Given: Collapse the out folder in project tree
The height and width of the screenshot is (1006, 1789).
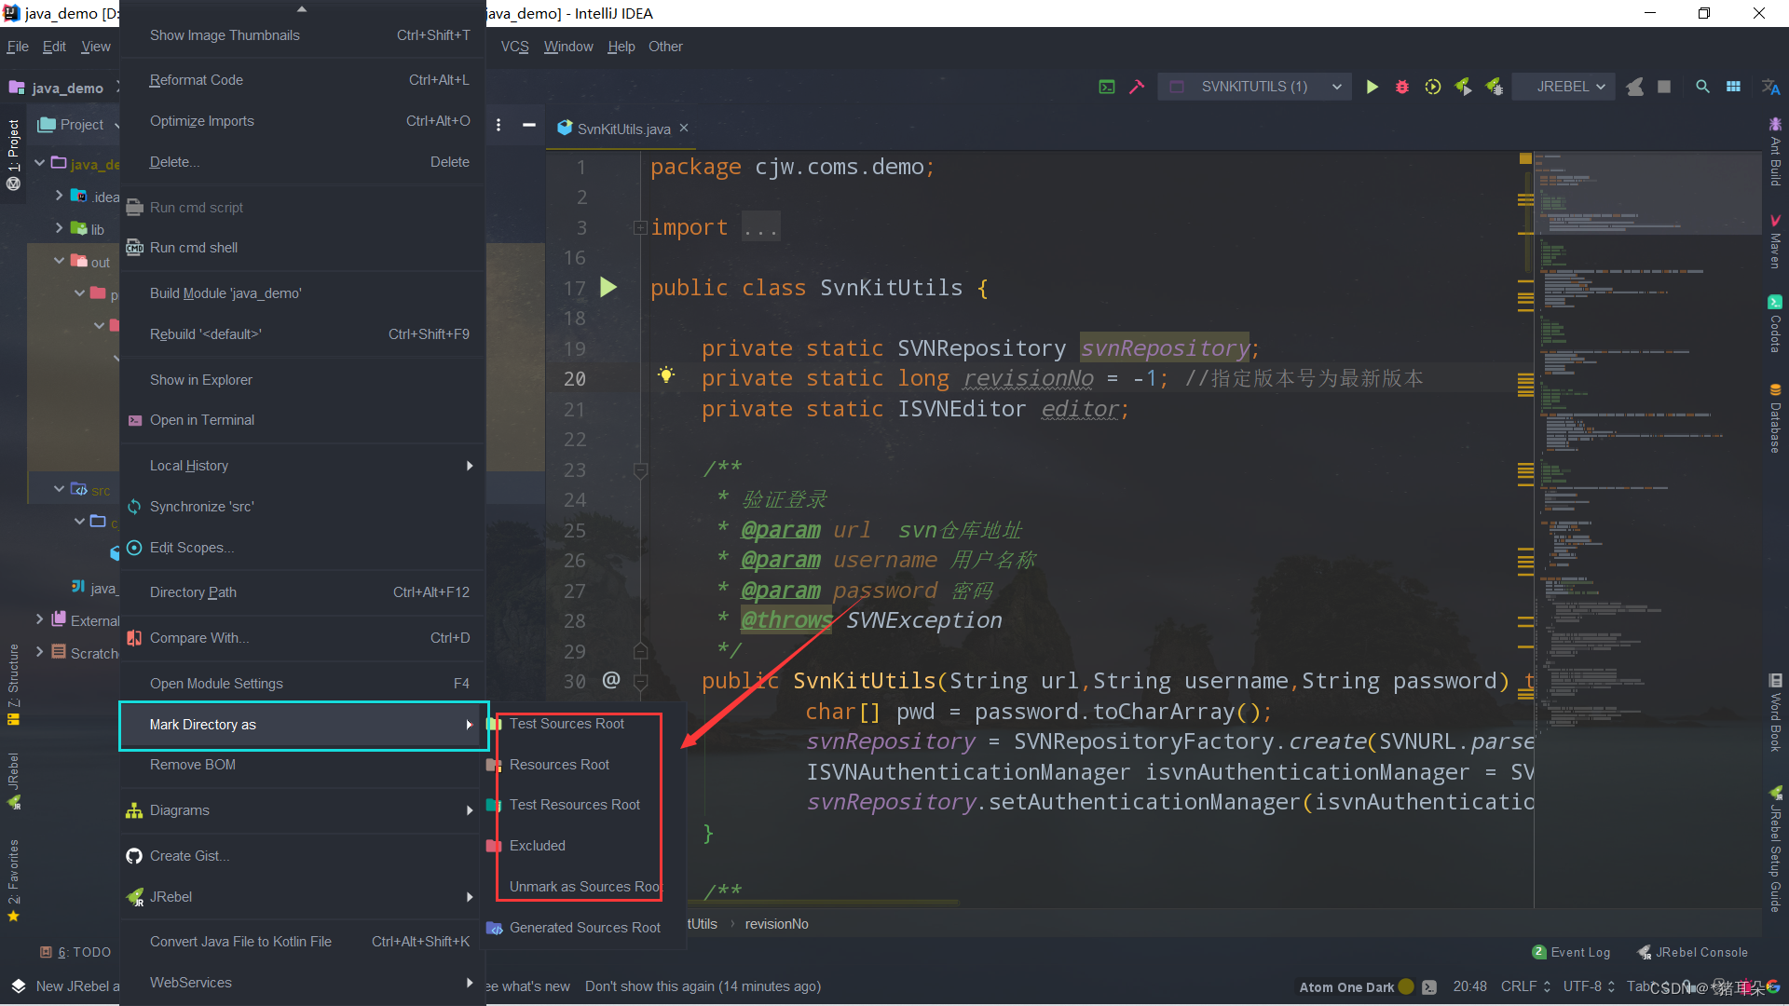Looking at the screenshot, I should [60, 261].
